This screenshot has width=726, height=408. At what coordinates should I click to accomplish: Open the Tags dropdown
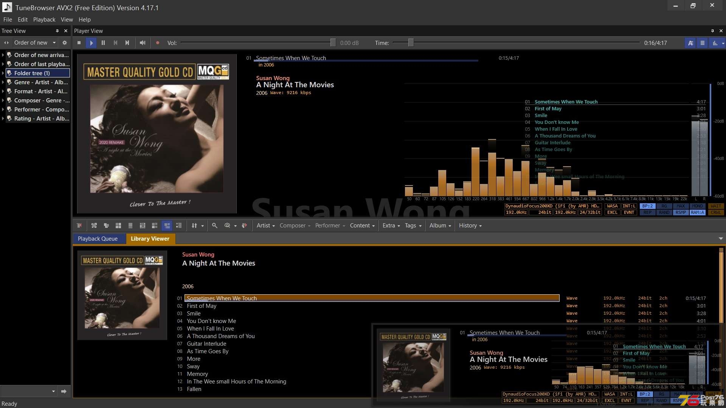coord(413,226)
